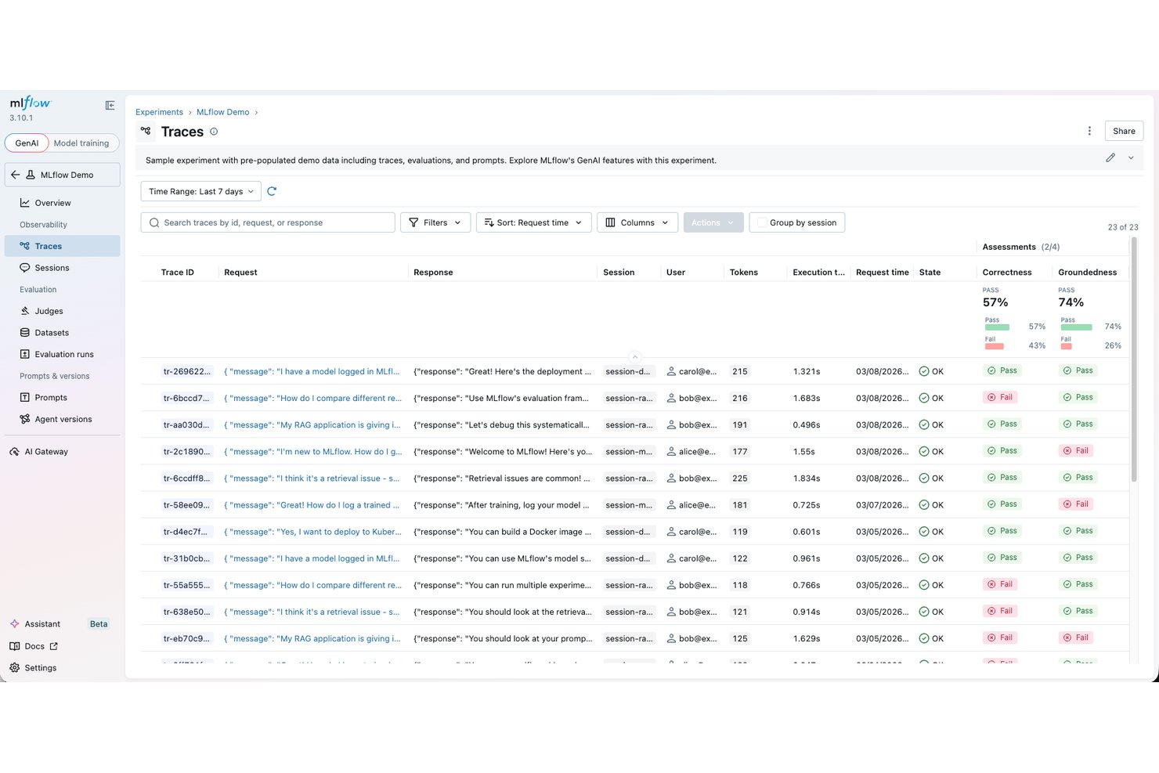Click the search magnifier icon
This screenshot has width=1159, height=773.
pyautogui.click(x=154, y=222)
